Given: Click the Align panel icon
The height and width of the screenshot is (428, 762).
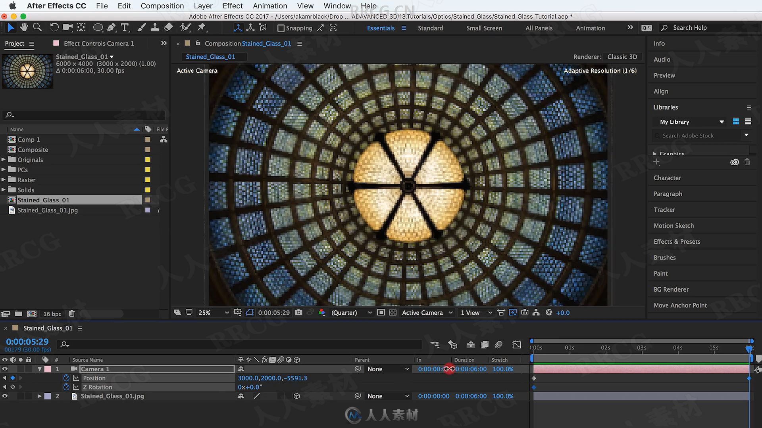Looking at the screenshot, I should (x=660, y=91).
